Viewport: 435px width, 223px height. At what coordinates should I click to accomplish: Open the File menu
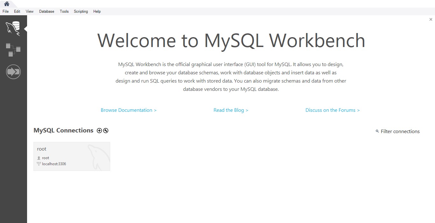click(x=6, y=11)
